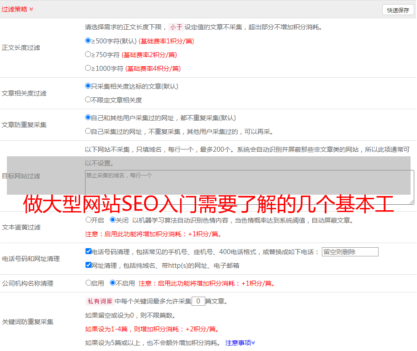
Task: Expand the 注意事项 notes link
Action: (240, 343)
